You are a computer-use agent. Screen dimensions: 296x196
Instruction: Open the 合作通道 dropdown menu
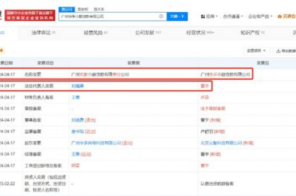[x=233, y=17]
